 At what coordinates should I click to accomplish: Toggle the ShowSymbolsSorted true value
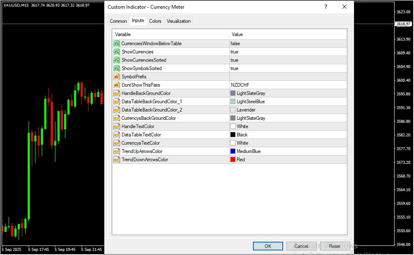287,68
